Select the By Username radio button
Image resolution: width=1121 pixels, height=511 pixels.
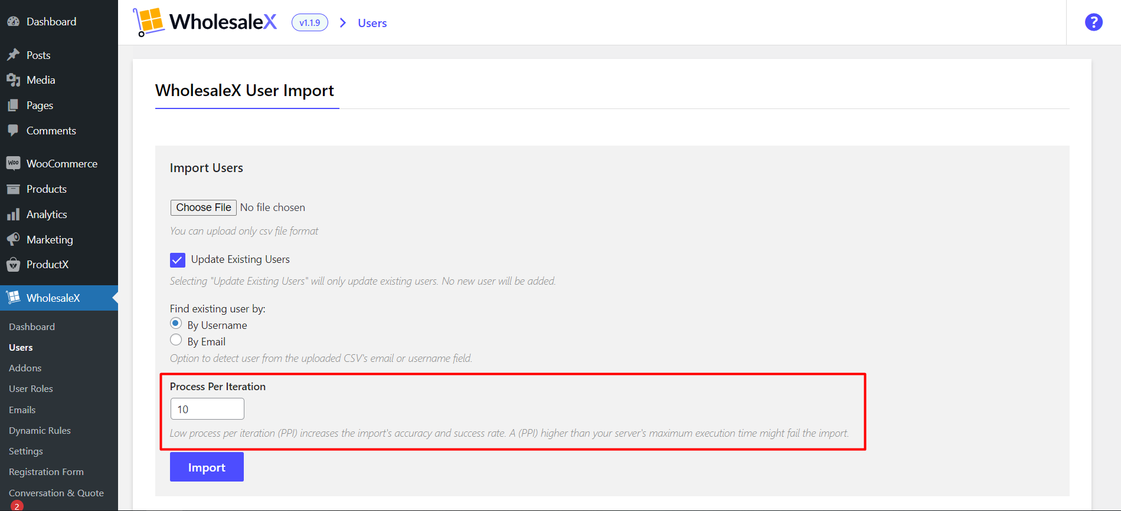click(x=176, y=323)
